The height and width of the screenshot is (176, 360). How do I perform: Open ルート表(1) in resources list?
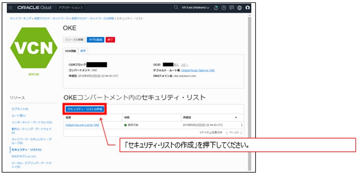coord(18,116)
